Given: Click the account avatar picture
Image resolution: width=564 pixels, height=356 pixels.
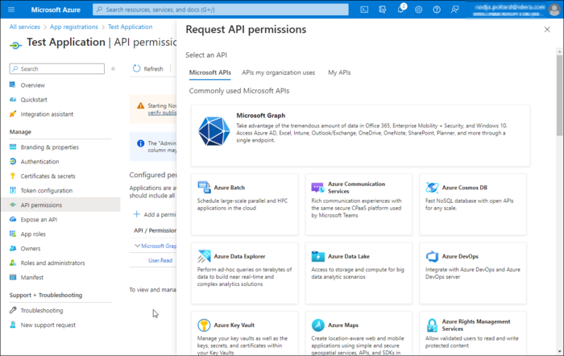Looking at the screenshot, I should click(554, 10).
